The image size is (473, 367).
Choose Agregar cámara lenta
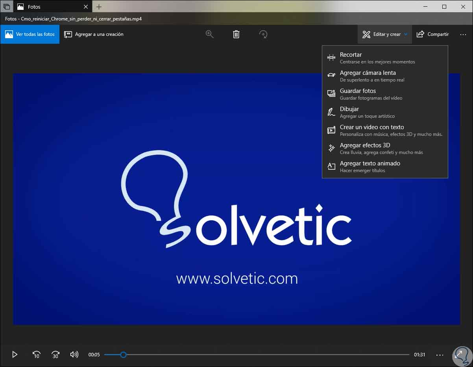pos(385,76)
